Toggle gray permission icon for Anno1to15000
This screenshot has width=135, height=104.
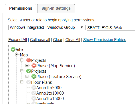coord(34,98)
